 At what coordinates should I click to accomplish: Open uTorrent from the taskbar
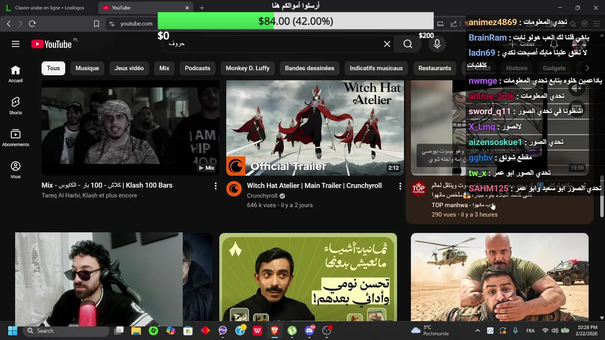click(292, 331)
